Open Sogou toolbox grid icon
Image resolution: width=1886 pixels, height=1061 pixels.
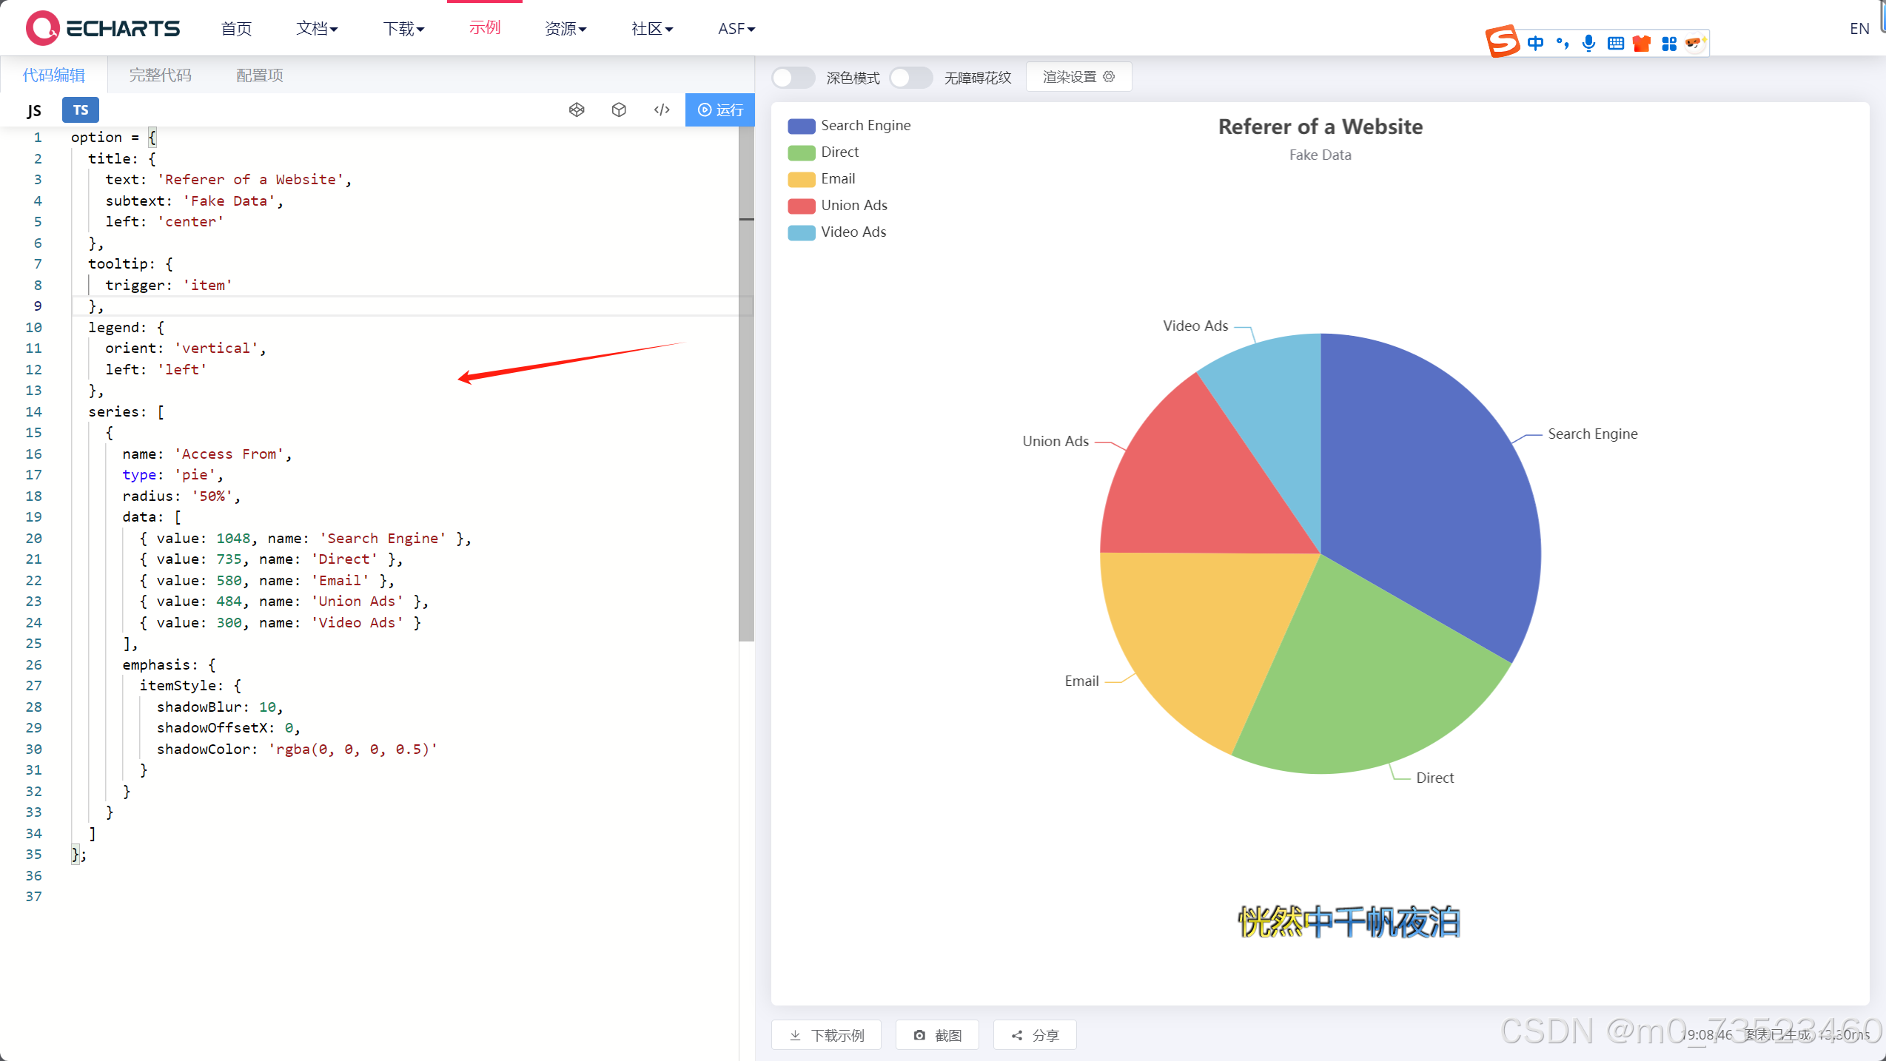[1668, 43]
